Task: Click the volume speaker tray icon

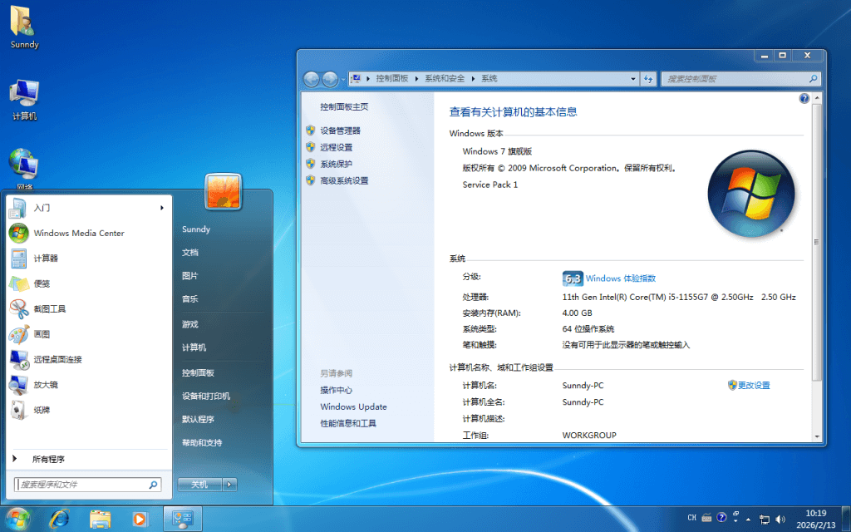Action: (x=780, y=519)
